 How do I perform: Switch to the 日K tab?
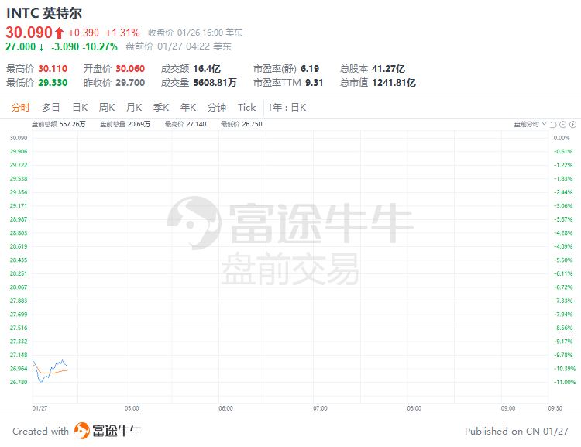point(80,108)
